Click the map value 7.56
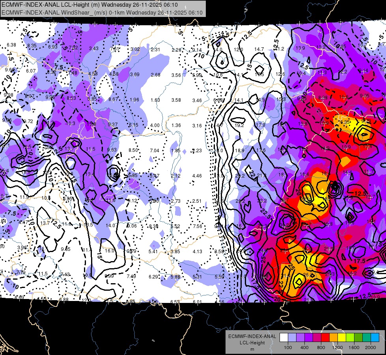 click(x=198, y=226)
